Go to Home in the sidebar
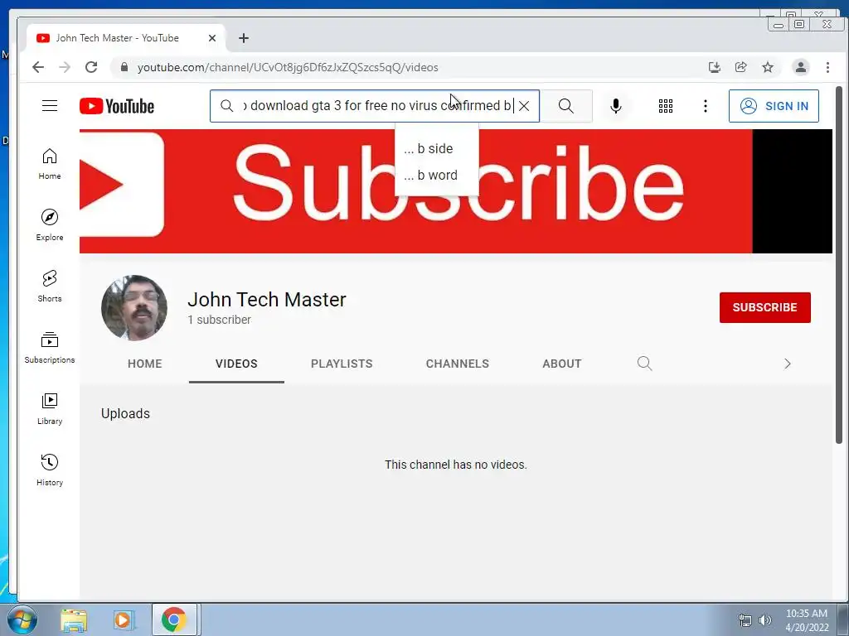The width and height of the screenshot is (849, 636). pyautogui.click(x=49, y=164)
